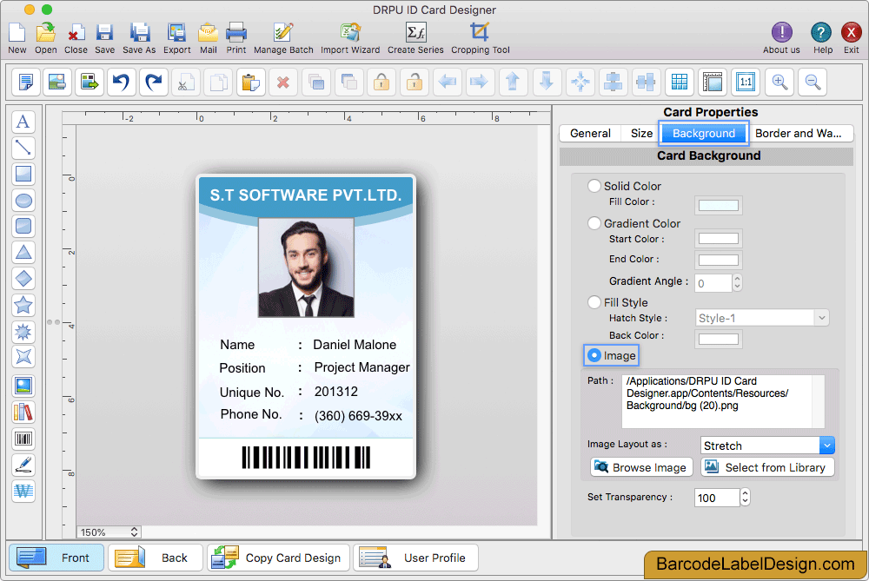Viewport: 869px width, 581px height.
Task: Launch the Import Wizard
Action: 350,37
